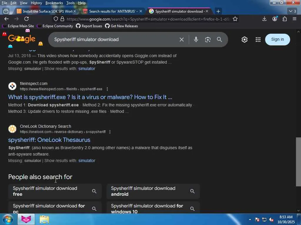The image size is (301, 225).
Task: Open the Action Center flag tray icon
Action: pos(257,219)
